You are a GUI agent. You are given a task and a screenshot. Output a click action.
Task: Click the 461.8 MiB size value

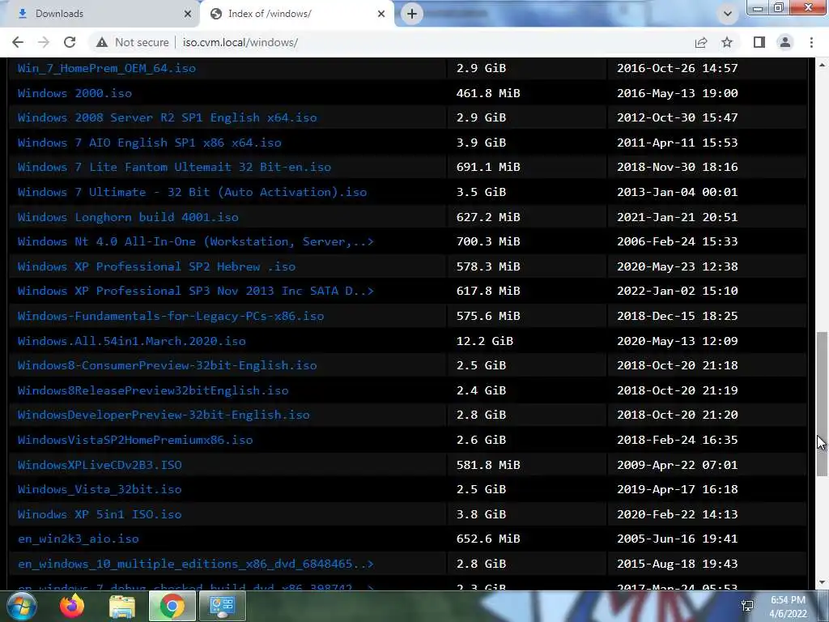pyautogui.click(x=488, y=93)
